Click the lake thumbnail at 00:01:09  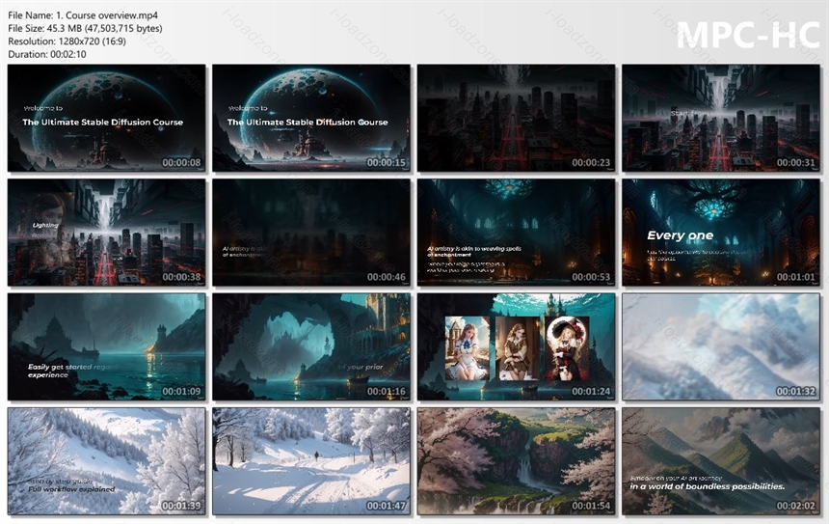tap(106, 346)
